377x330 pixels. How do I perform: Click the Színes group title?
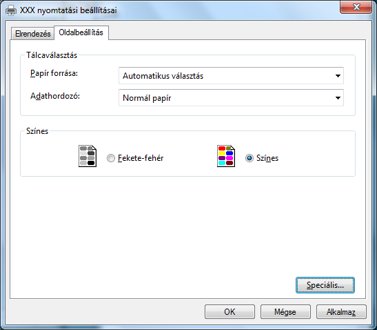pyautogui.click(x=37, y=131)
